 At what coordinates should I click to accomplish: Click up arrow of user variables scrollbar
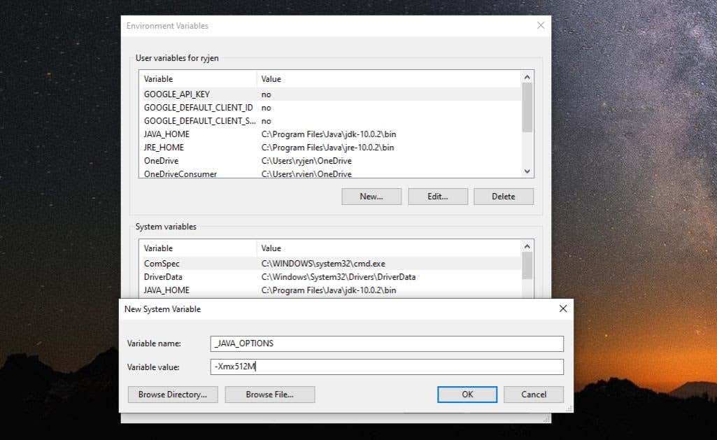coord(527,77)
